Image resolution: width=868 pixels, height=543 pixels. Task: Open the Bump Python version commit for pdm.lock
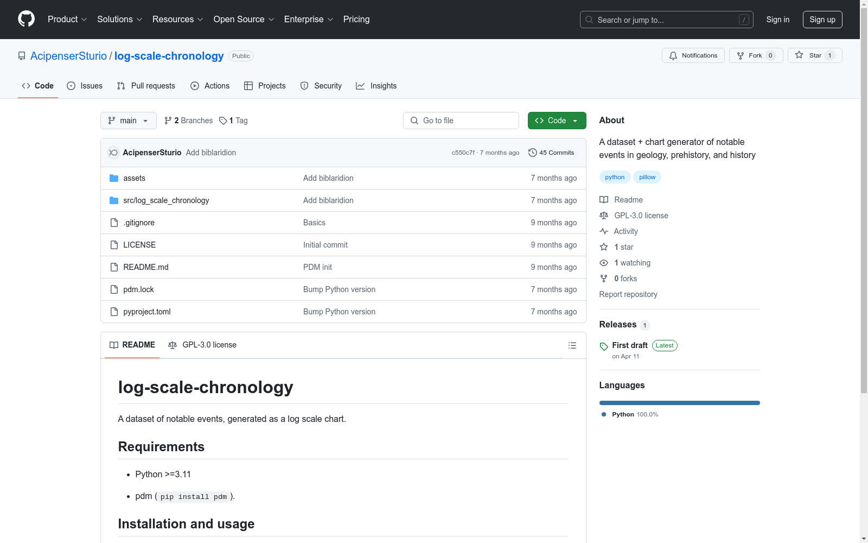pyautogui.click(x=339, y=289)
